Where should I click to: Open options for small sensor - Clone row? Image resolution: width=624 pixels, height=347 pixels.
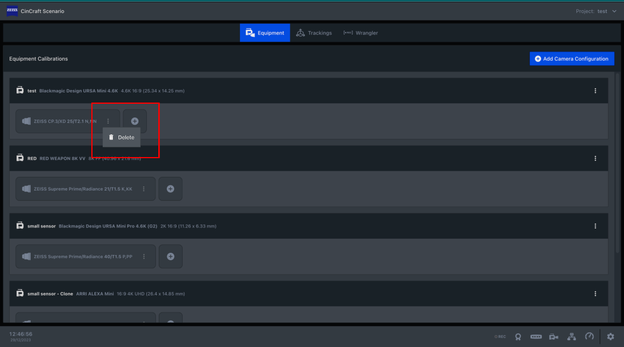(595, 294)
